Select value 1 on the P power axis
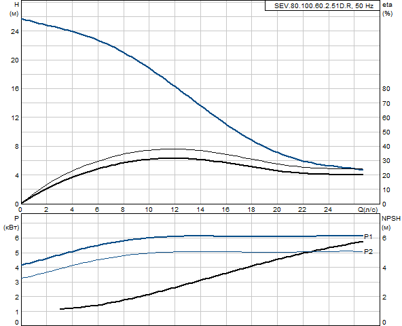 17,312
